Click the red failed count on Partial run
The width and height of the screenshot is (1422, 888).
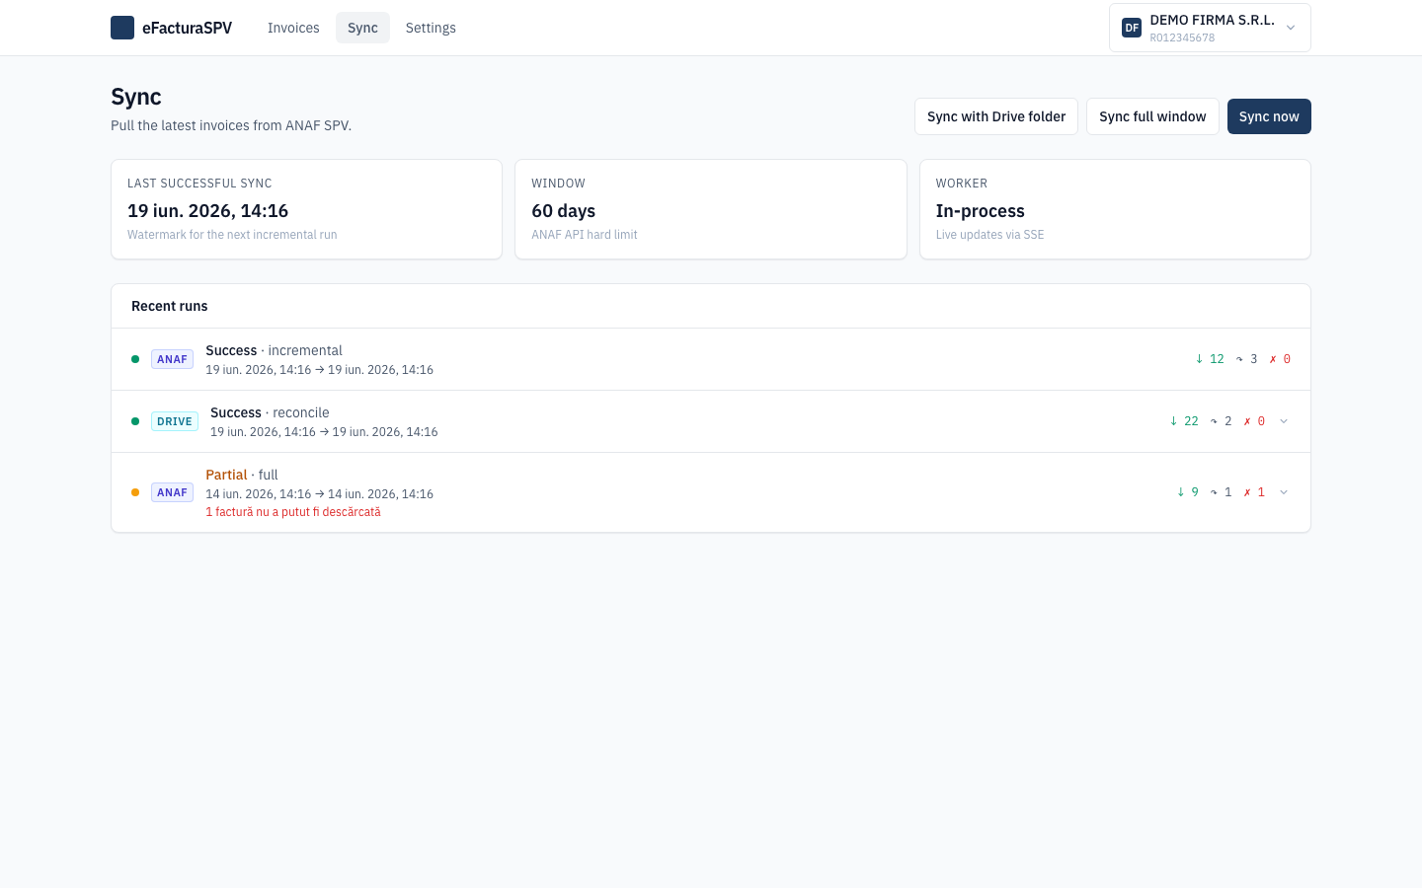tap(1254, 492)
